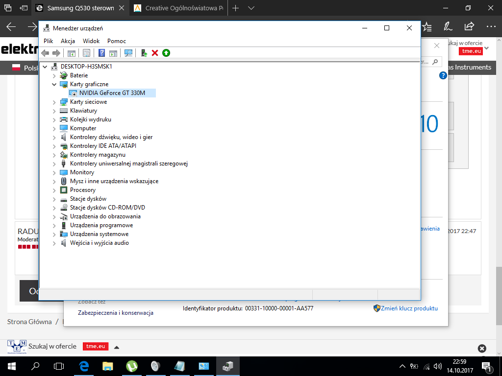Screen dimensions: 502x376
Task: Click the set tabs aside icon
Action: [x=24, y=8]
